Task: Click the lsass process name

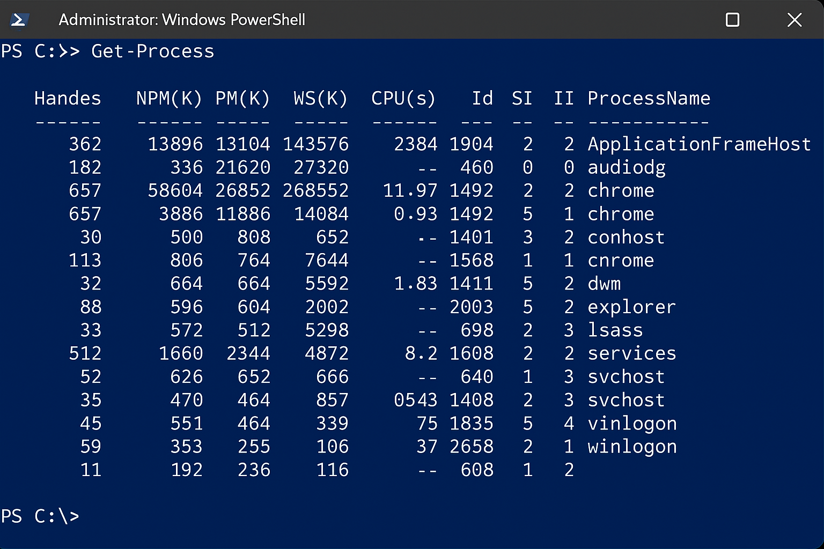Action: pyautogui.click(x=615, y=330)
